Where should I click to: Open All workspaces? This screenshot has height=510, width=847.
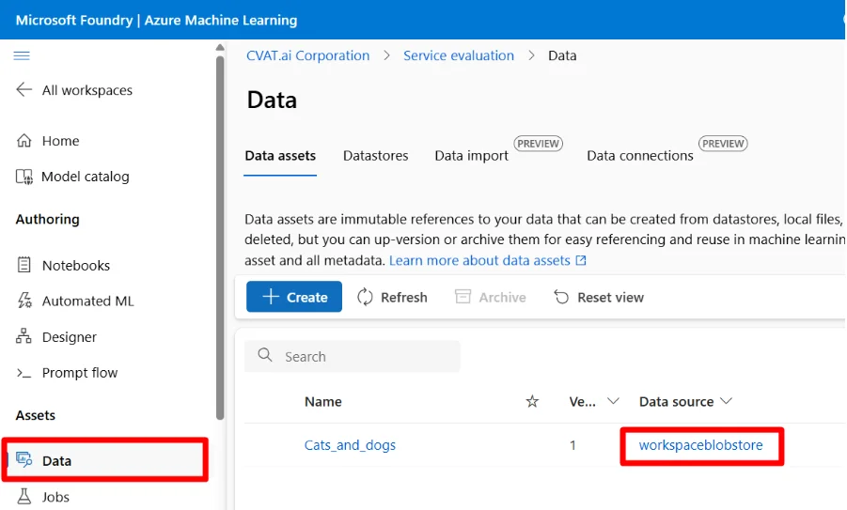tap(87, 90)
